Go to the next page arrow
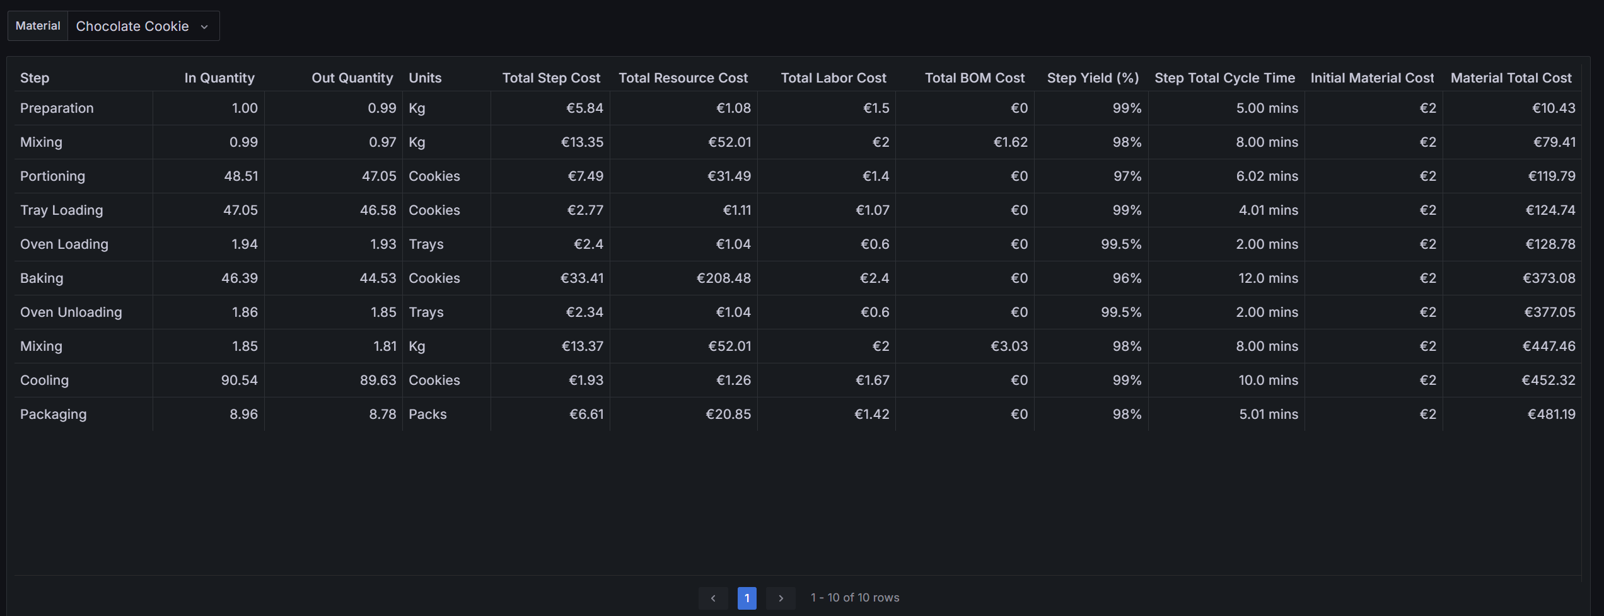 (x=781, y=598)
